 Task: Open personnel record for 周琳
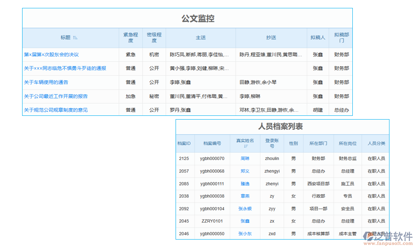tap(246, 158)
